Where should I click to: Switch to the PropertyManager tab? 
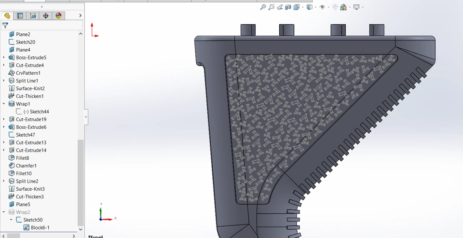(20, 15)
